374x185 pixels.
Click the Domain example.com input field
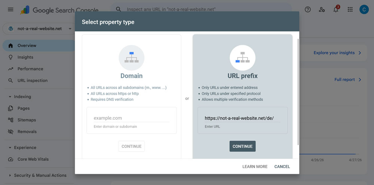pos(131,118)
